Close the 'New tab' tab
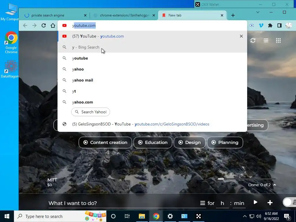Image resolution: width=296 pixels, height=222 pixels. tap(222, 15)
